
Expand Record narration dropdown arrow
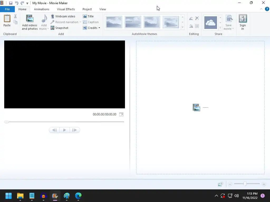point(80,22)
